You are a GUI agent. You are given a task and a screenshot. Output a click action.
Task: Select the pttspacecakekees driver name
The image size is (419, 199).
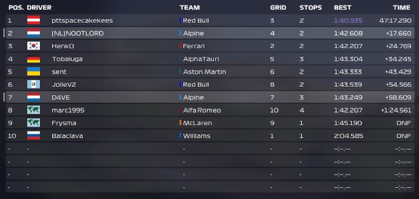82,20
